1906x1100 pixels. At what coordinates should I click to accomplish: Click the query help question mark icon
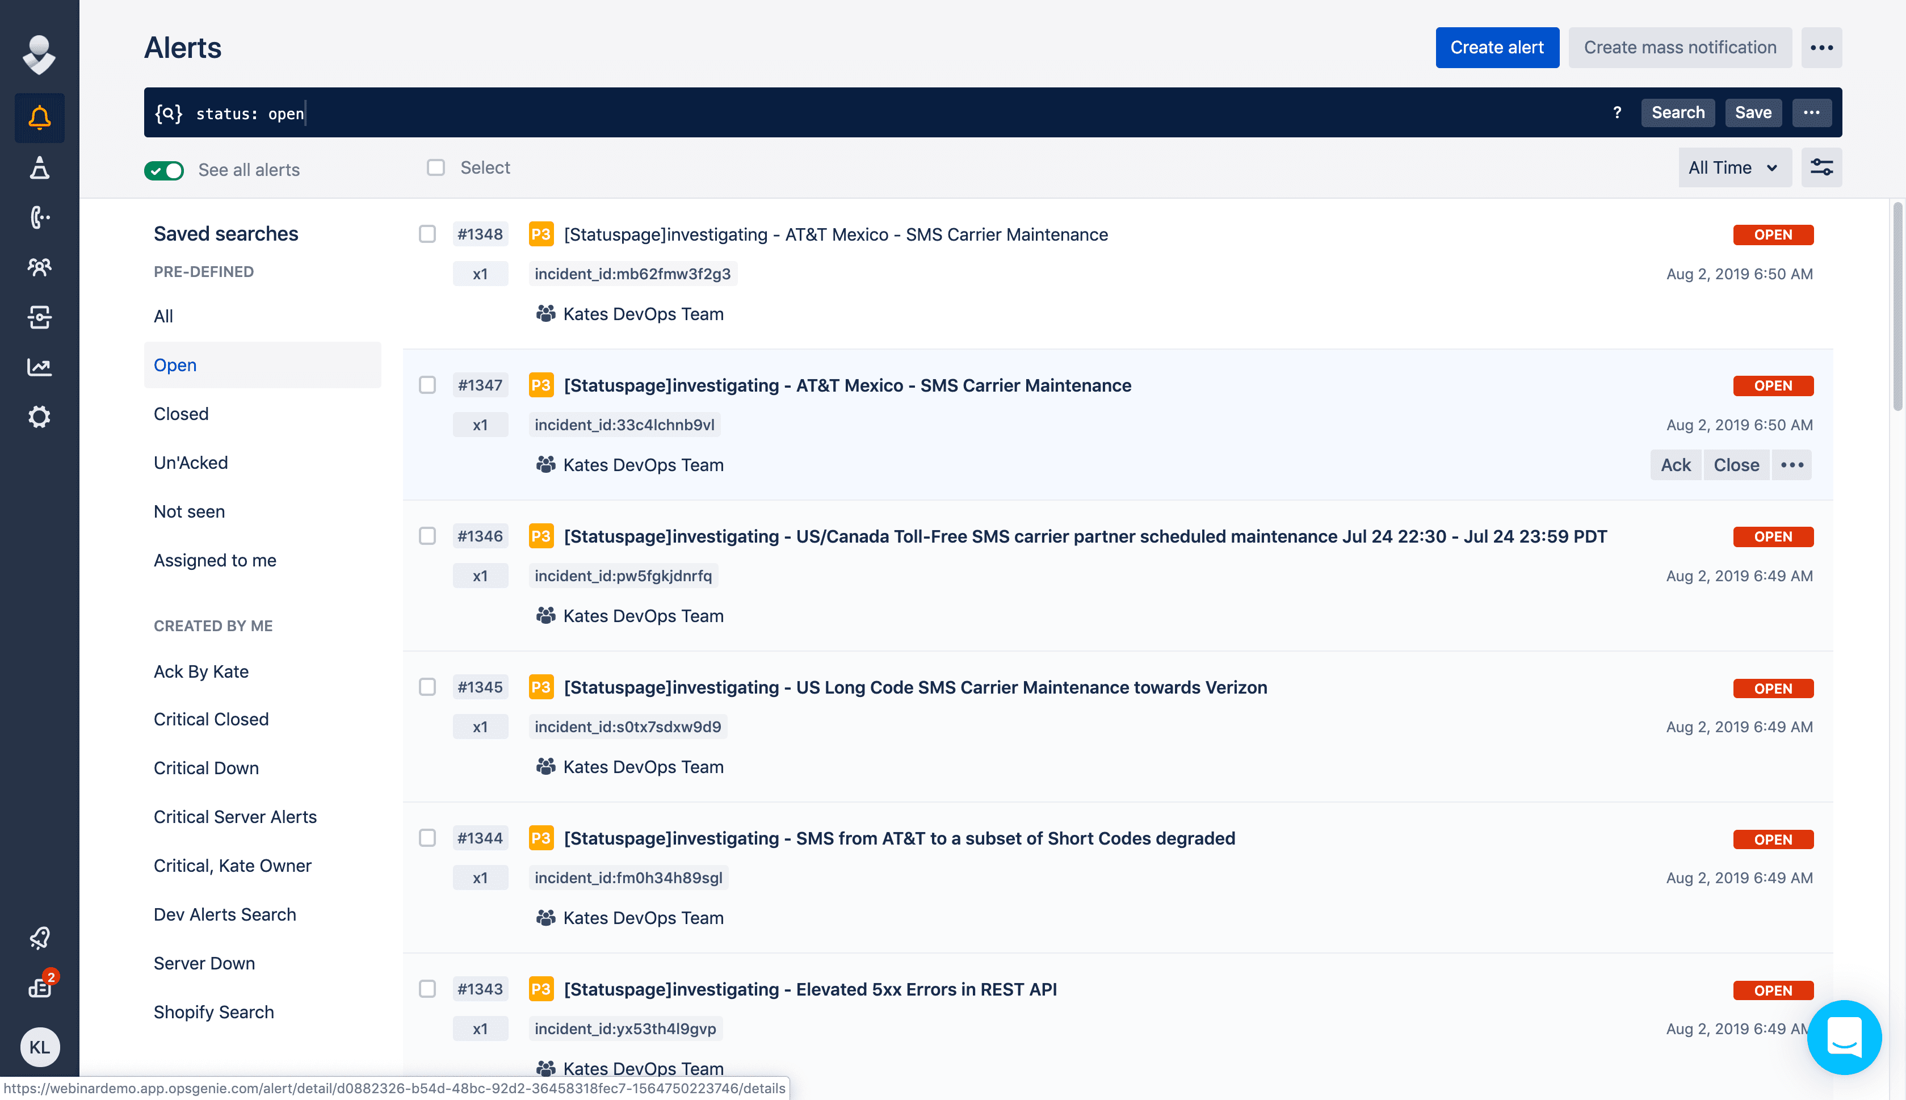(1617, 112)
